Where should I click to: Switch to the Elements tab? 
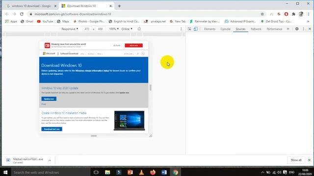[x=209, y=29]
